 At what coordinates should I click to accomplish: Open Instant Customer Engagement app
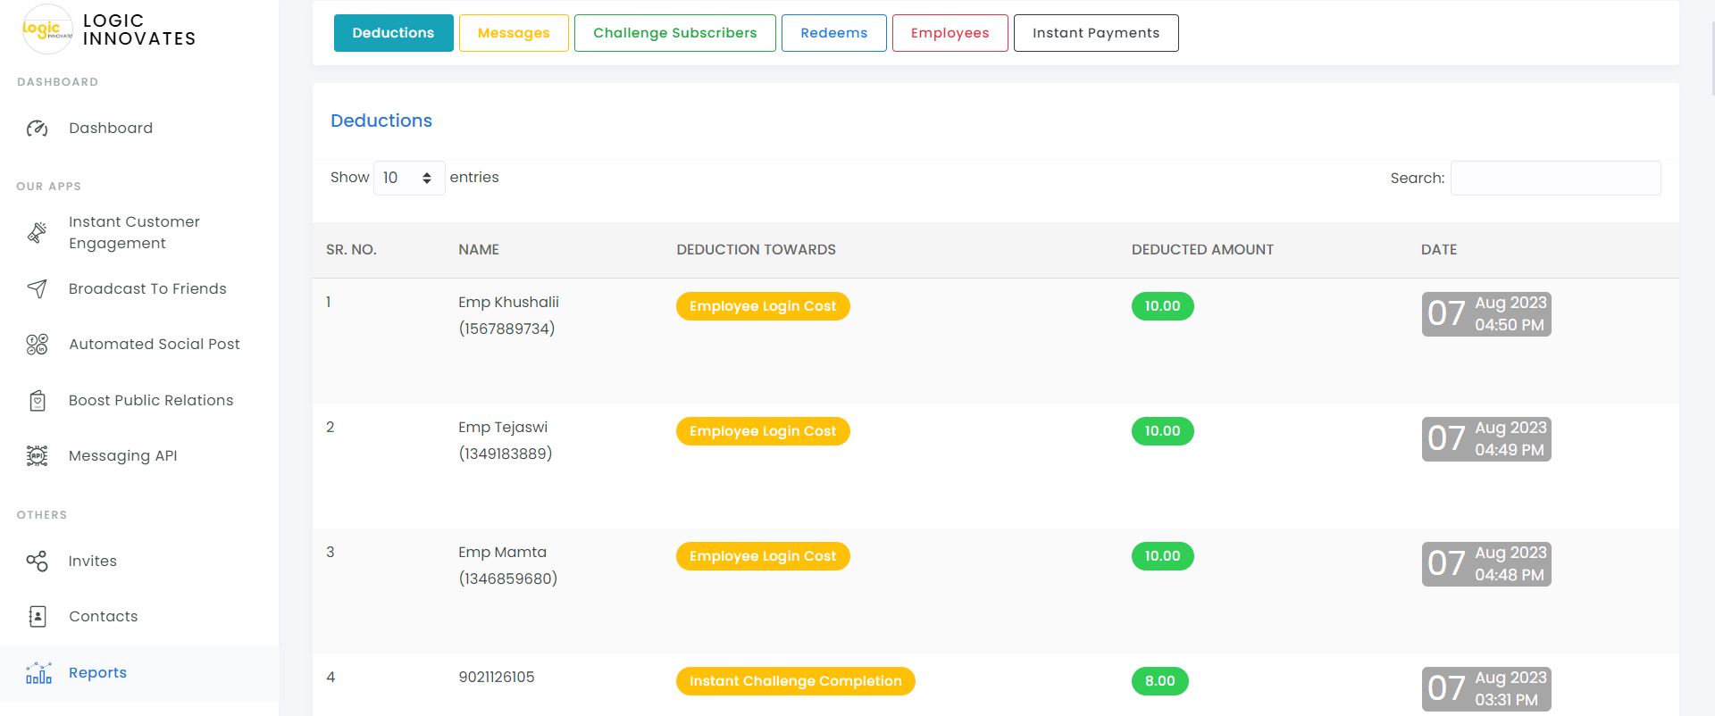[134, 232]
